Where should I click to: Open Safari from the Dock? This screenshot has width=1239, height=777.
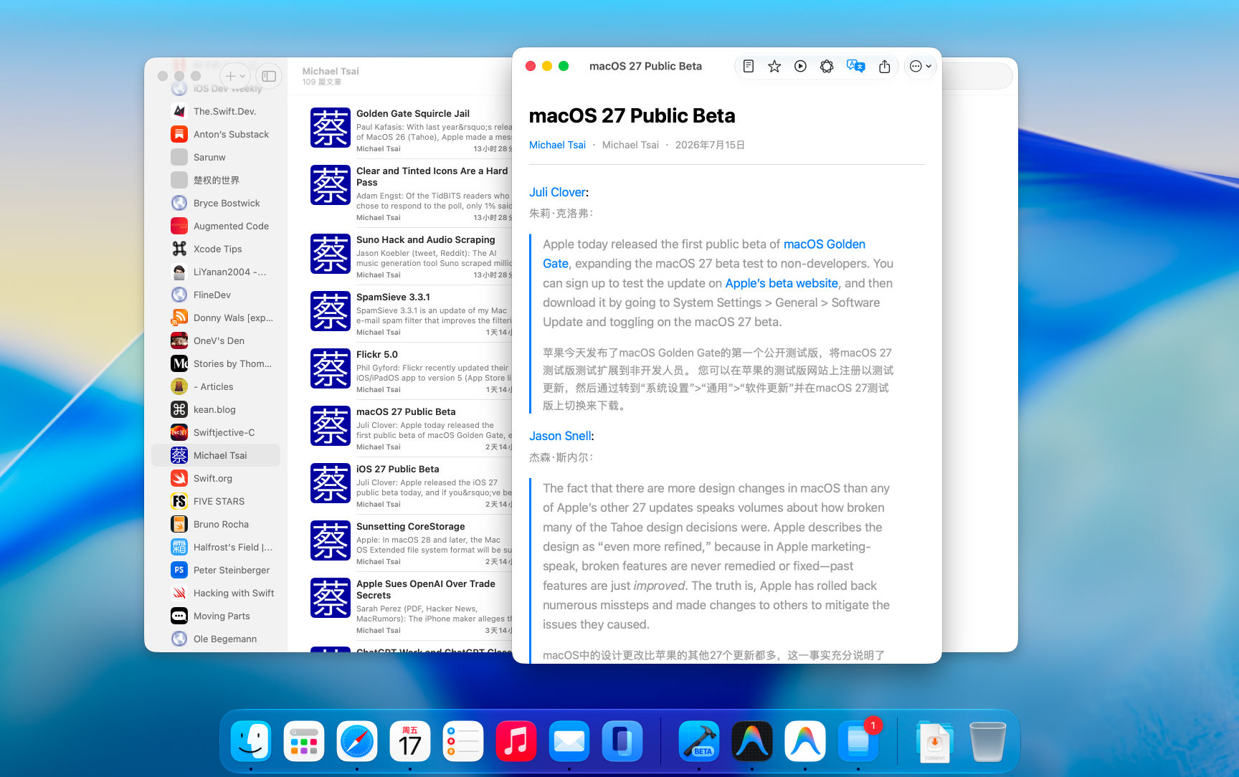[x=357, y=741]
